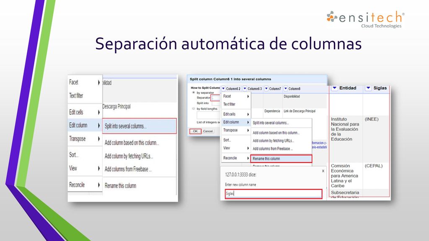This screenshot has height=241, width=429.
Task: Select the 'by separator' radio button
Action: (x=194, y=92)
